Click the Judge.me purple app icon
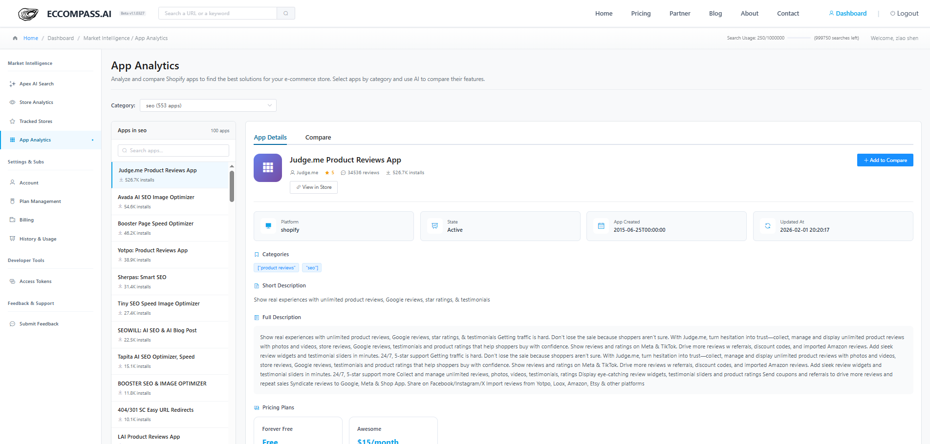This screenshot has height=444, width=930. [268, 168]
